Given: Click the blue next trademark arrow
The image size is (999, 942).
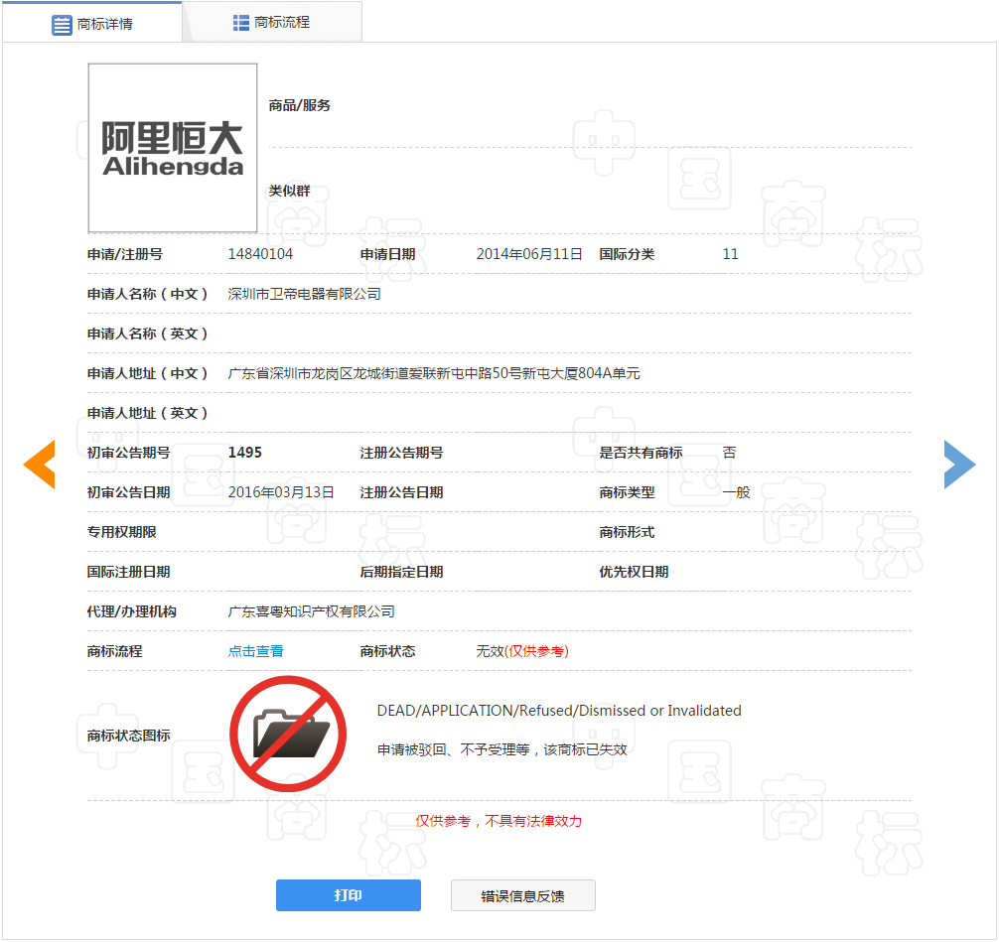Looking at the screenshot, I should coord(958,465).
